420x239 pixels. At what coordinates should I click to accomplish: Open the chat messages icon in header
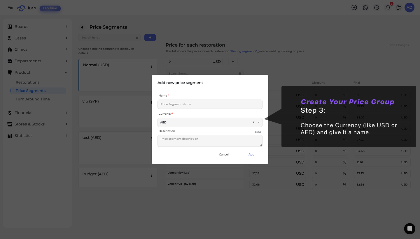(377, 8)
